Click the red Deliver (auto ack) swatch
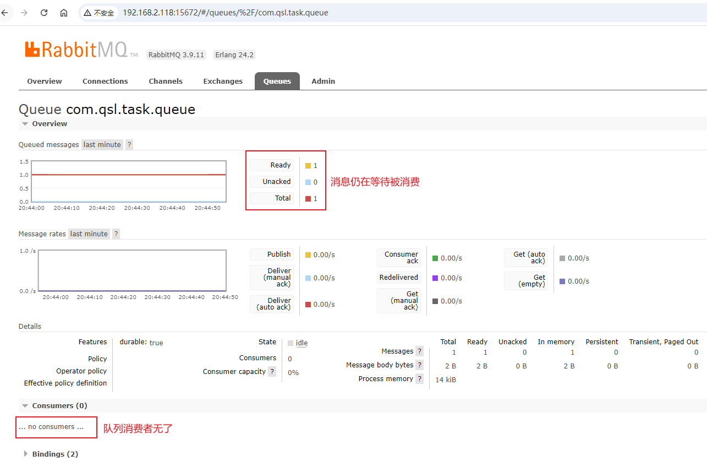The height and width of the screenshot is (461, 707). pos(308,305)
